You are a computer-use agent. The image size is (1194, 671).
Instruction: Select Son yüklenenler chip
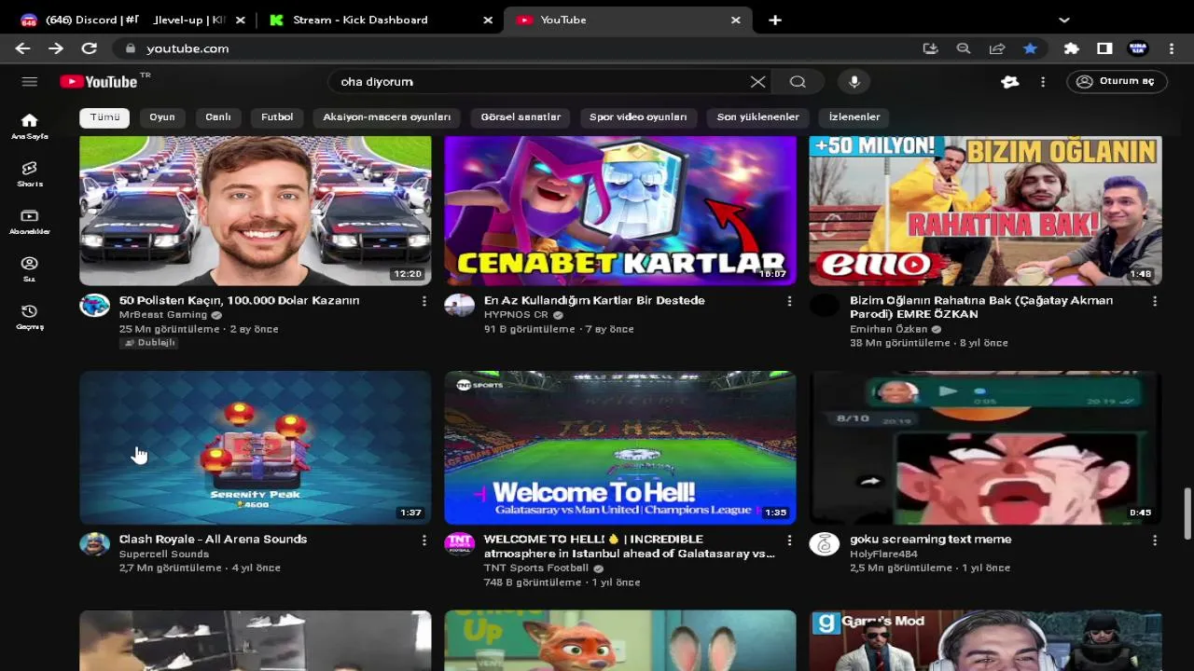pos(757,117)
